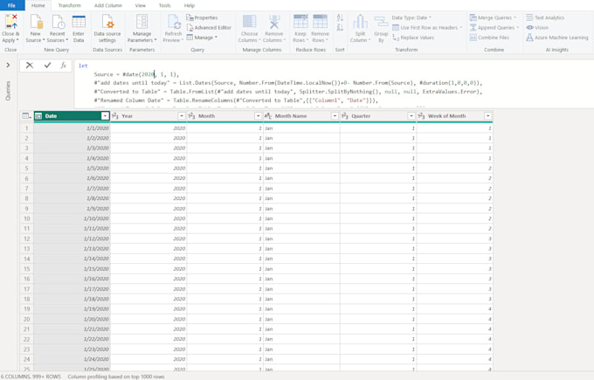This screenshot has width=594, height=380.
Task: Click the table corner menu icon
Action: tap(26, 116)
